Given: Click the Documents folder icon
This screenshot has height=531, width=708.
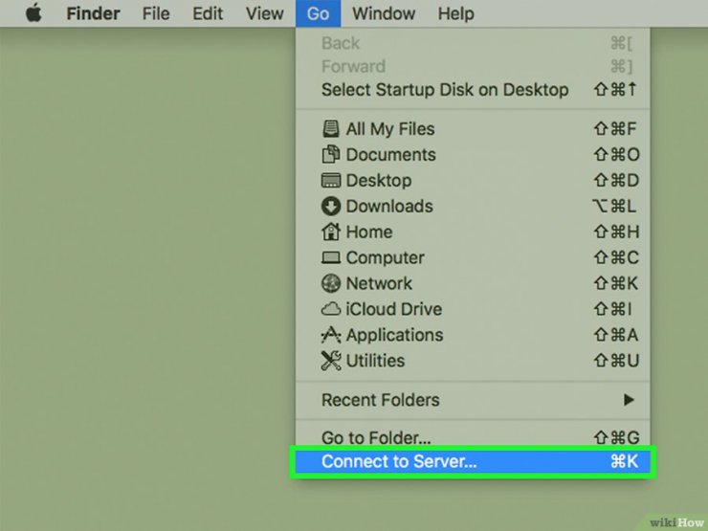Looking at the screenshot, I should pyautogui.click(x=330, y=154).
